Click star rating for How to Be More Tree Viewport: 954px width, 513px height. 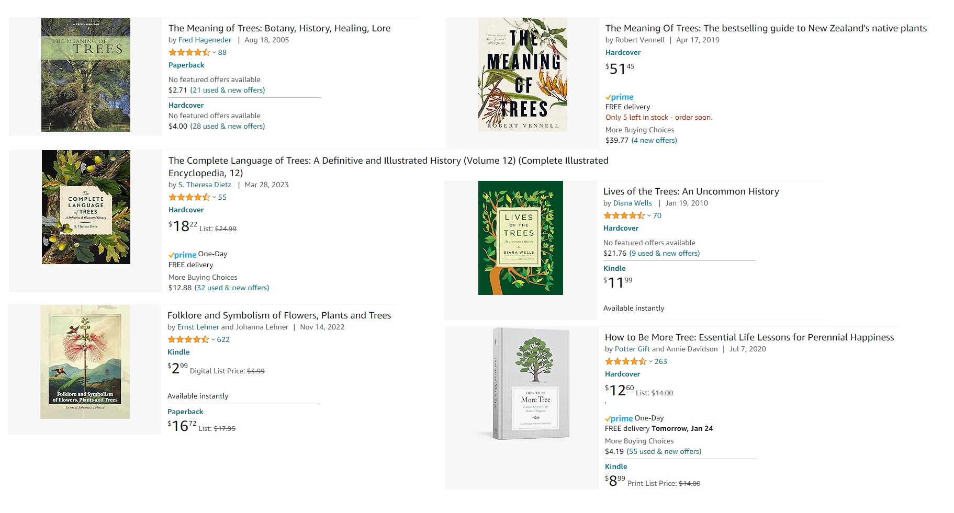click(625, 361)
